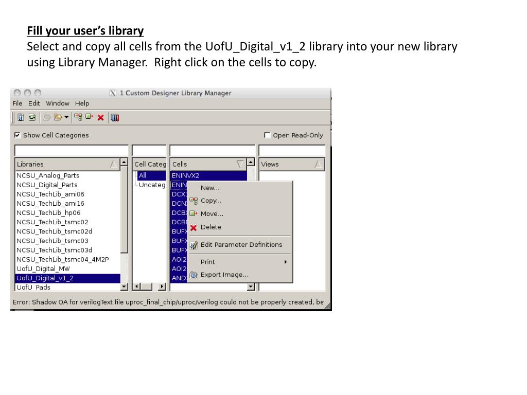Select the Uncateg cell category
This screenshot has height=395, width=527.
pyautogui.click(x=152, y=185)
